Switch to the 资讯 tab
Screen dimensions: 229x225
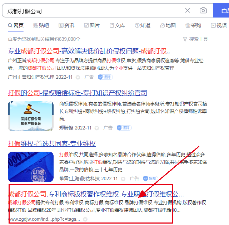(x=66, y=25)
